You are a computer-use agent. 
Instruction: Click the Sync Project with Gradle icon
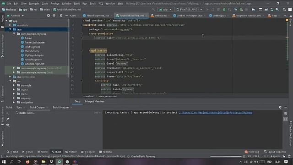click(x=266, y=10)
